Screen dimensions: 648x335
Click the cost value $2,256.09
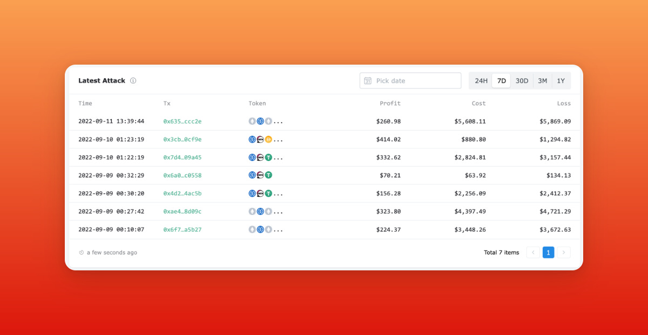coord(470,193)
